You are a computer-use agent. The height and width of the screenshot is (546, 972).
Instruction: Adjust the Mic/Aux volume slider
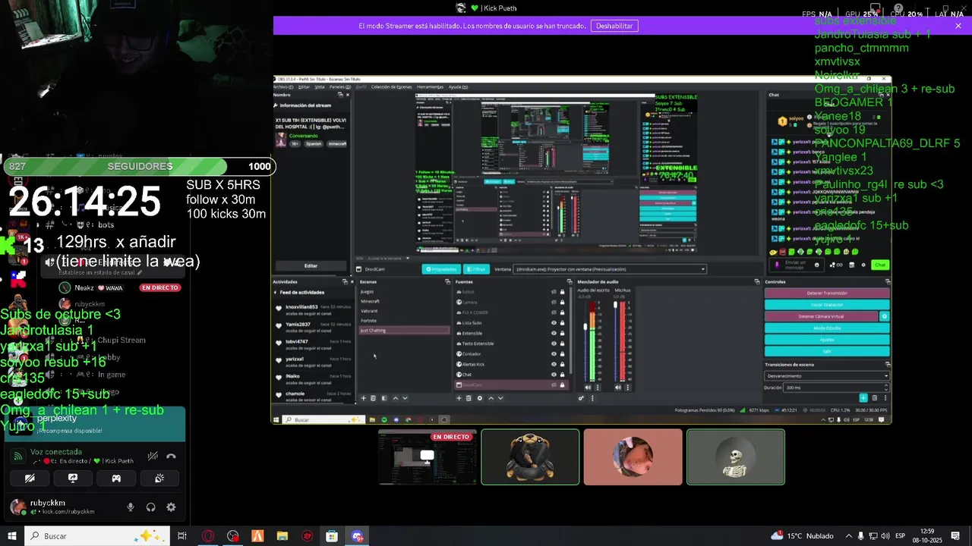coord(616,306)
